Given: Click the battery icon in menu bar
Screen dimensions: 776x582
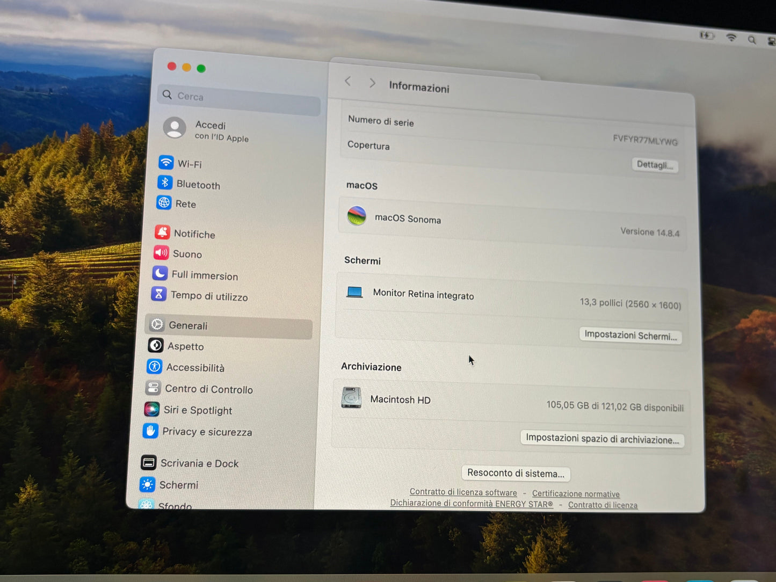Looking at the screenshot, I should (x=706, y=35).
